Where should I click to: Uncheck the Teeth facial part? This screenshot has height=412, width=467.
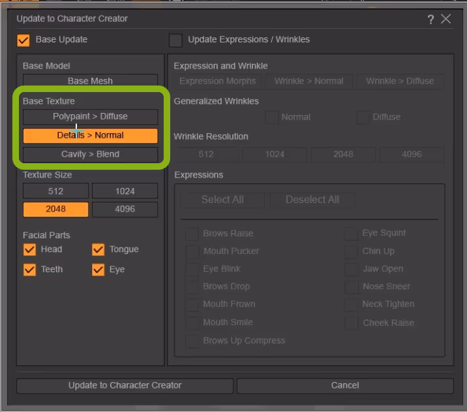pyautogui.click(x=29, y=270)
